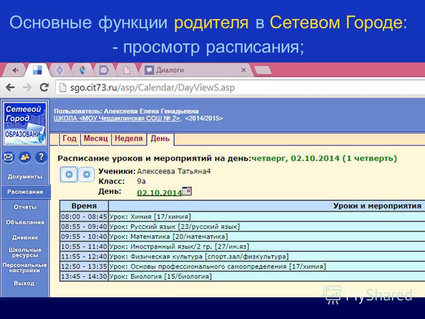Click the school link МОУ Чердаклинская СОШ № 2
425x319 pixels.
click(117, 119)
